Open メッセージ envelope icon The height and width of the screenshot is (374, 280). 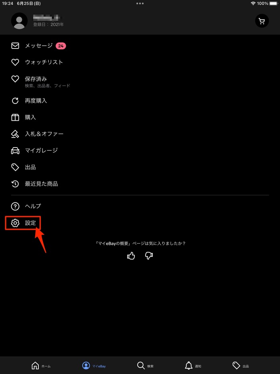[15, 46]
